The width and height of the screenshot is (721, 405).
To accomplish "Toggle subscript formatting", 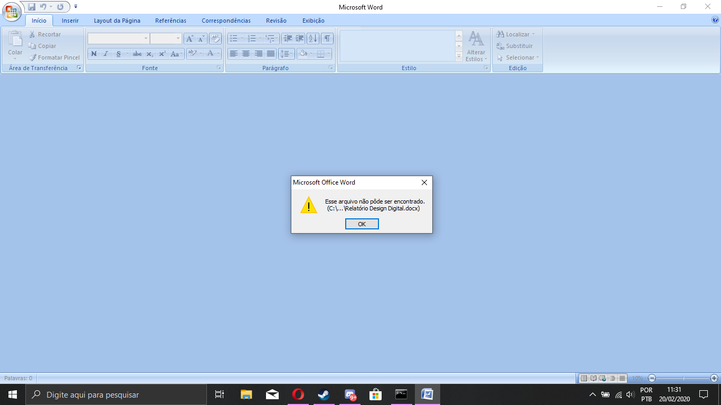I will pos(150,53).
